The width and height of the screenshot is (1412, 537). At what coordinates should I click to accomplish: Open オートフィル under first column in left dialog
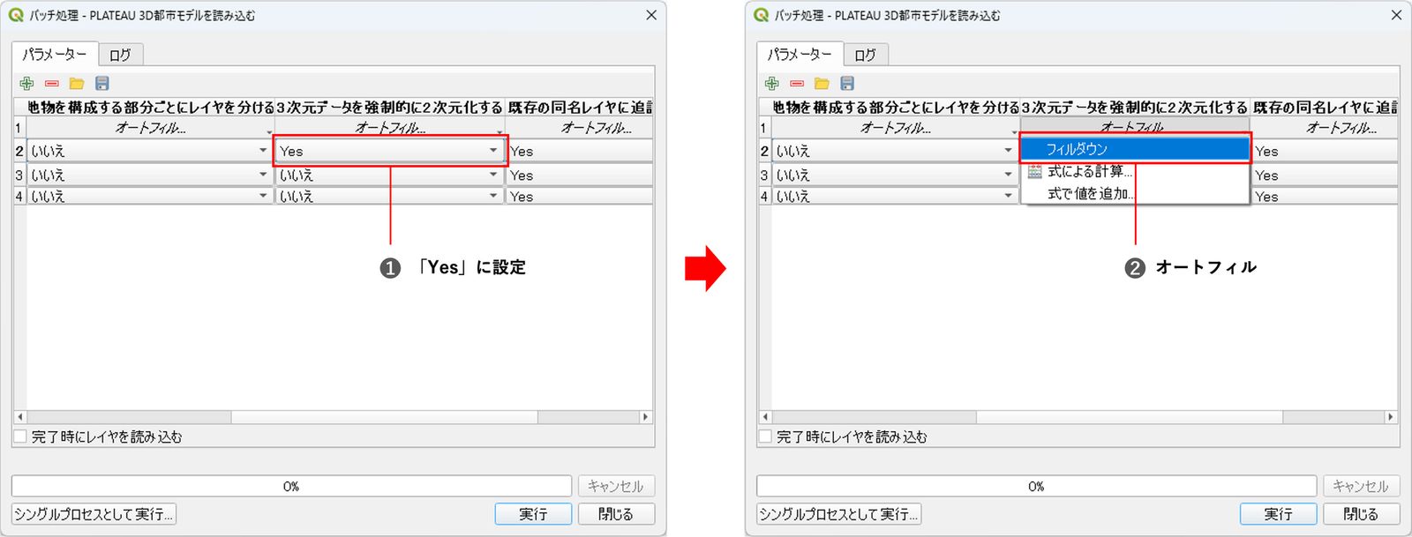(150, 128)
